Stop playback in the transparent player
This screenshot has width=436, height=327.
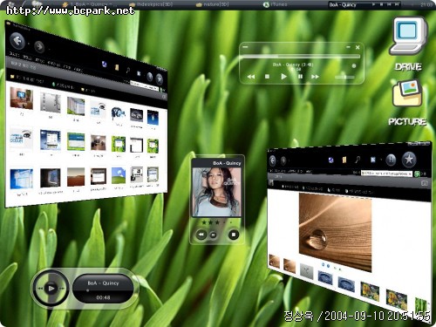[x=267, y=77]
